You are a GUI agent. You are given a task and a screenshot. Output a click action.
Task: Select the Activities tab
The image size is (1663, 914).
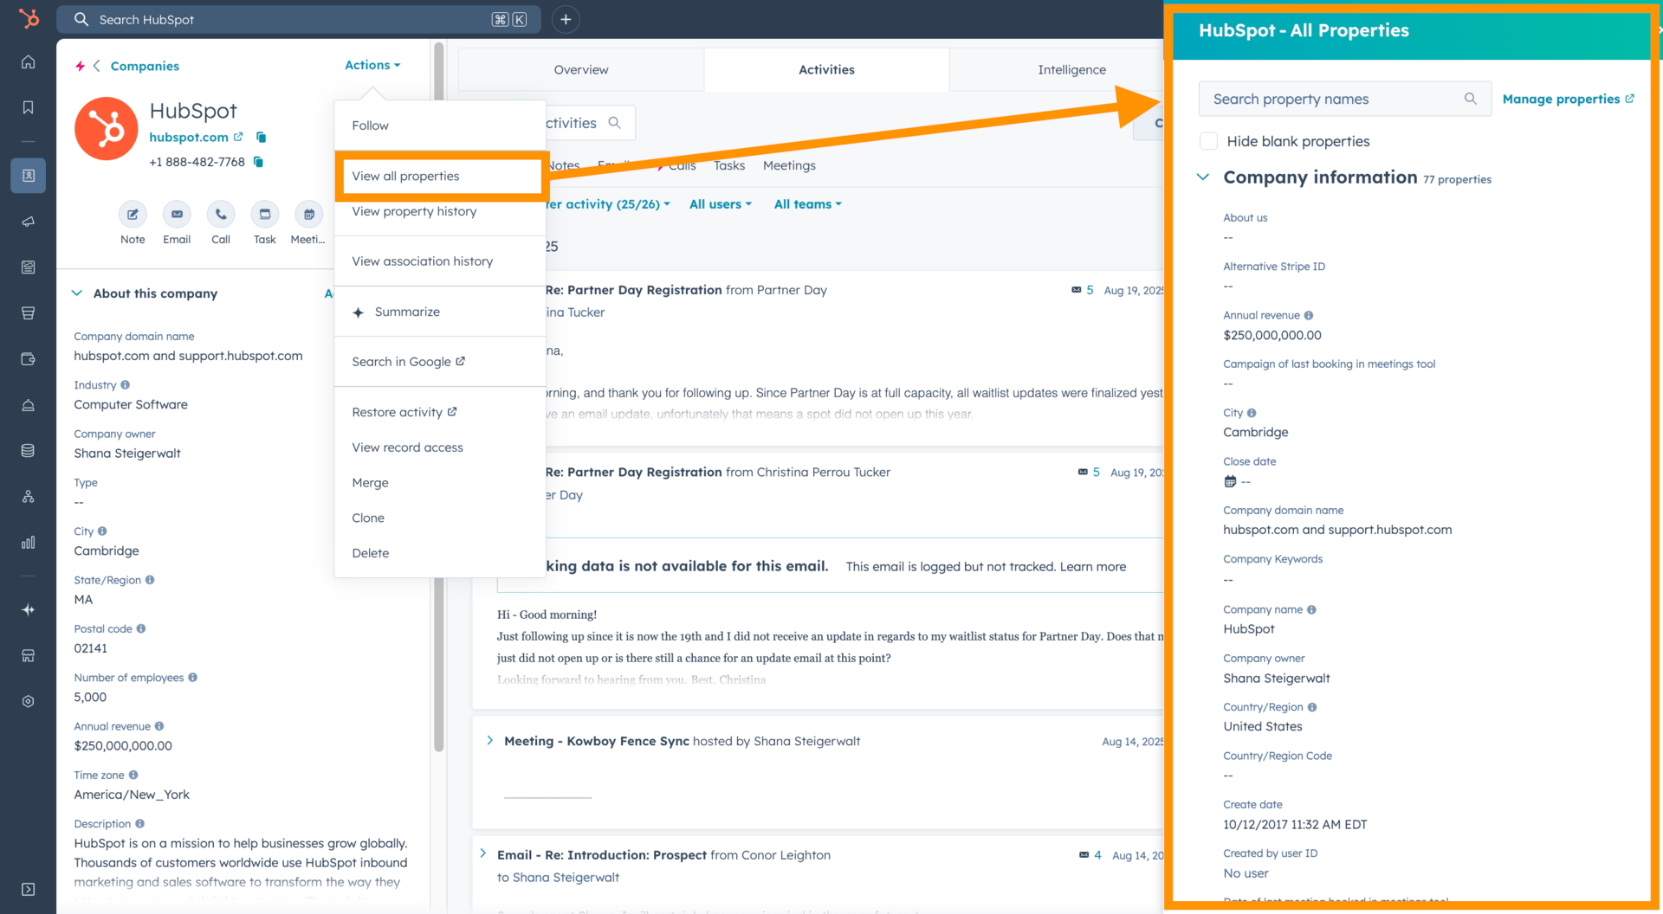826,69
